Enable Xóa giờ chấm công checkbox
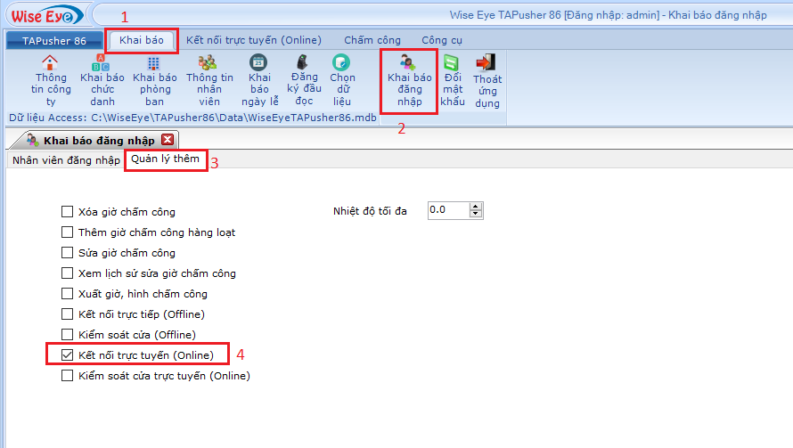Screen dimensions: 793x448 67,212
